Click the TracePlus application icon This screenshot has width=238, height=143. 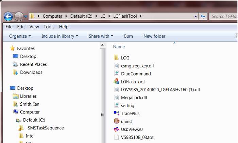coord(116,113)
